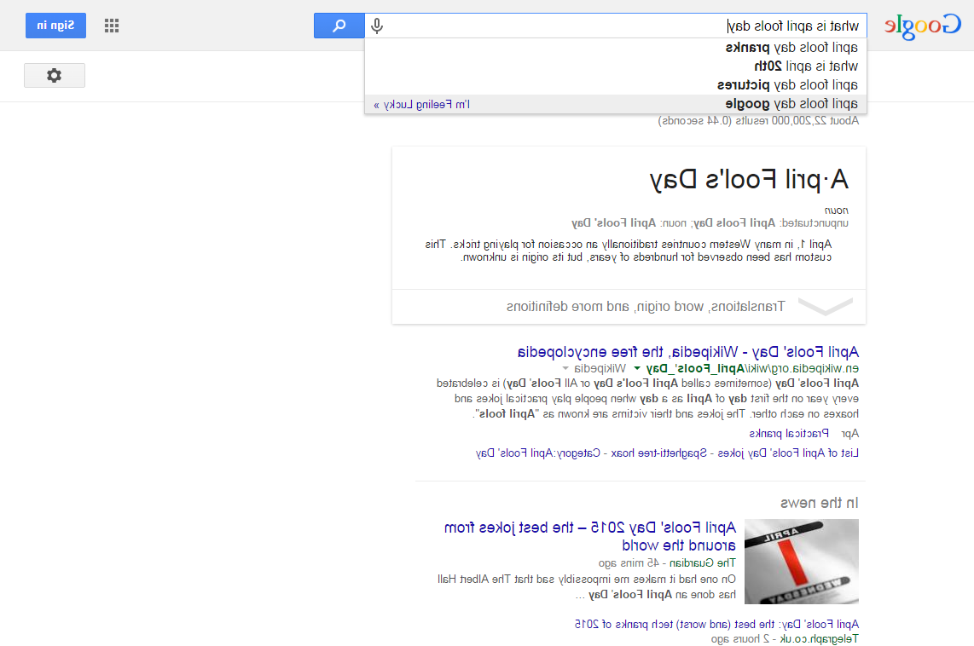Select suggestion 'april fools day pictures'
This screenshot has width=974, height=646.
[616, 84]
